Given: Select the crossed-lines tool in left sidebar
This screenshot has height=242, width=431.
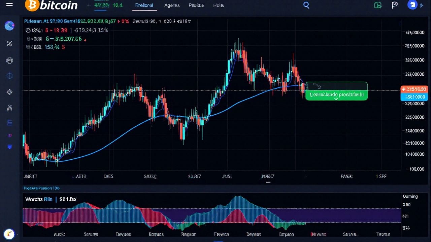Looking at the screenshot, I should 9,43.
